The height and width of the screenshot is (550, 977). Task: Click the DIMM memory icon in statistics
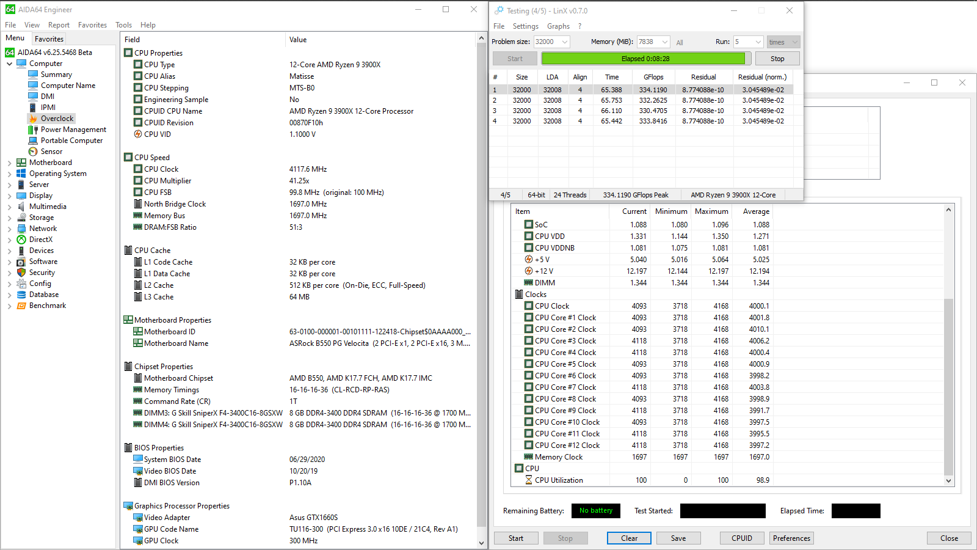click(x=529, y=283)
